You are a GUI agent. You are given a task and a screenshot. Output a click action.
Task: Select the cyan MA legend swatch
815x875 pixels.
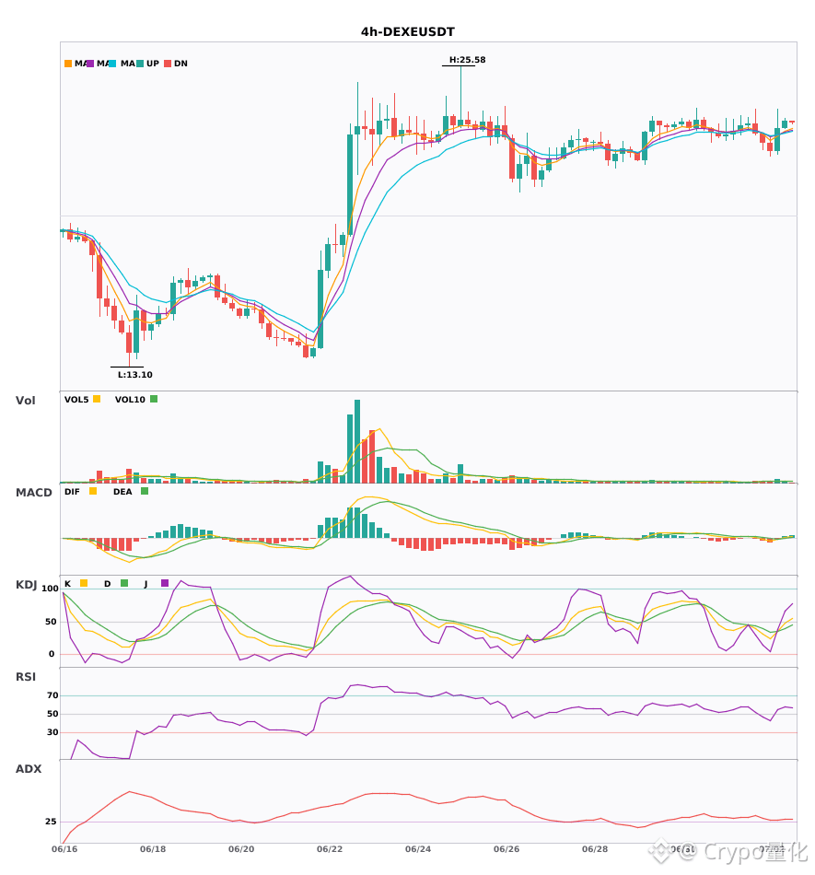[112, 64]
